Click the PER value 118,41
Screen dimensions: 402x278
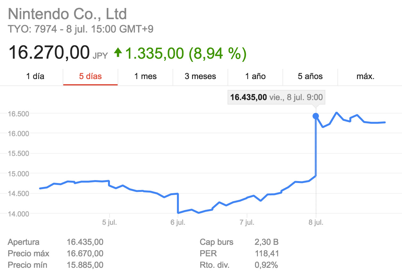267,253
